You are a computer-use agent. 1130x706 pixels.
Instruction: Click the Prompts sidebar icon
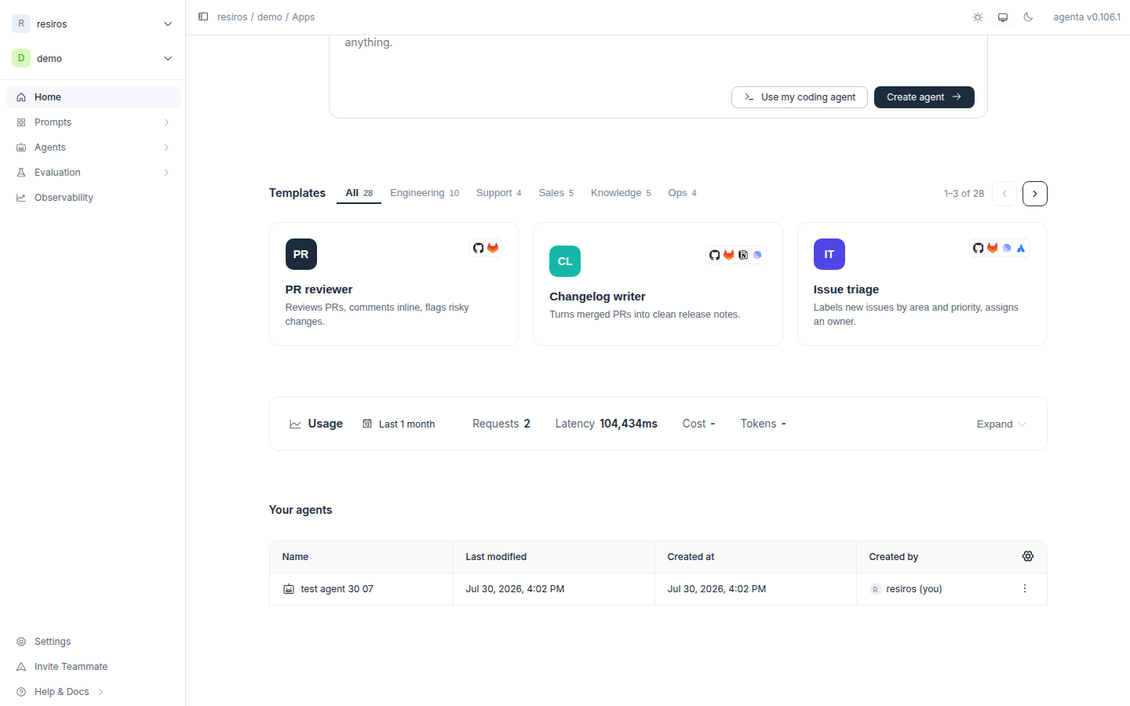click(21, 122)
